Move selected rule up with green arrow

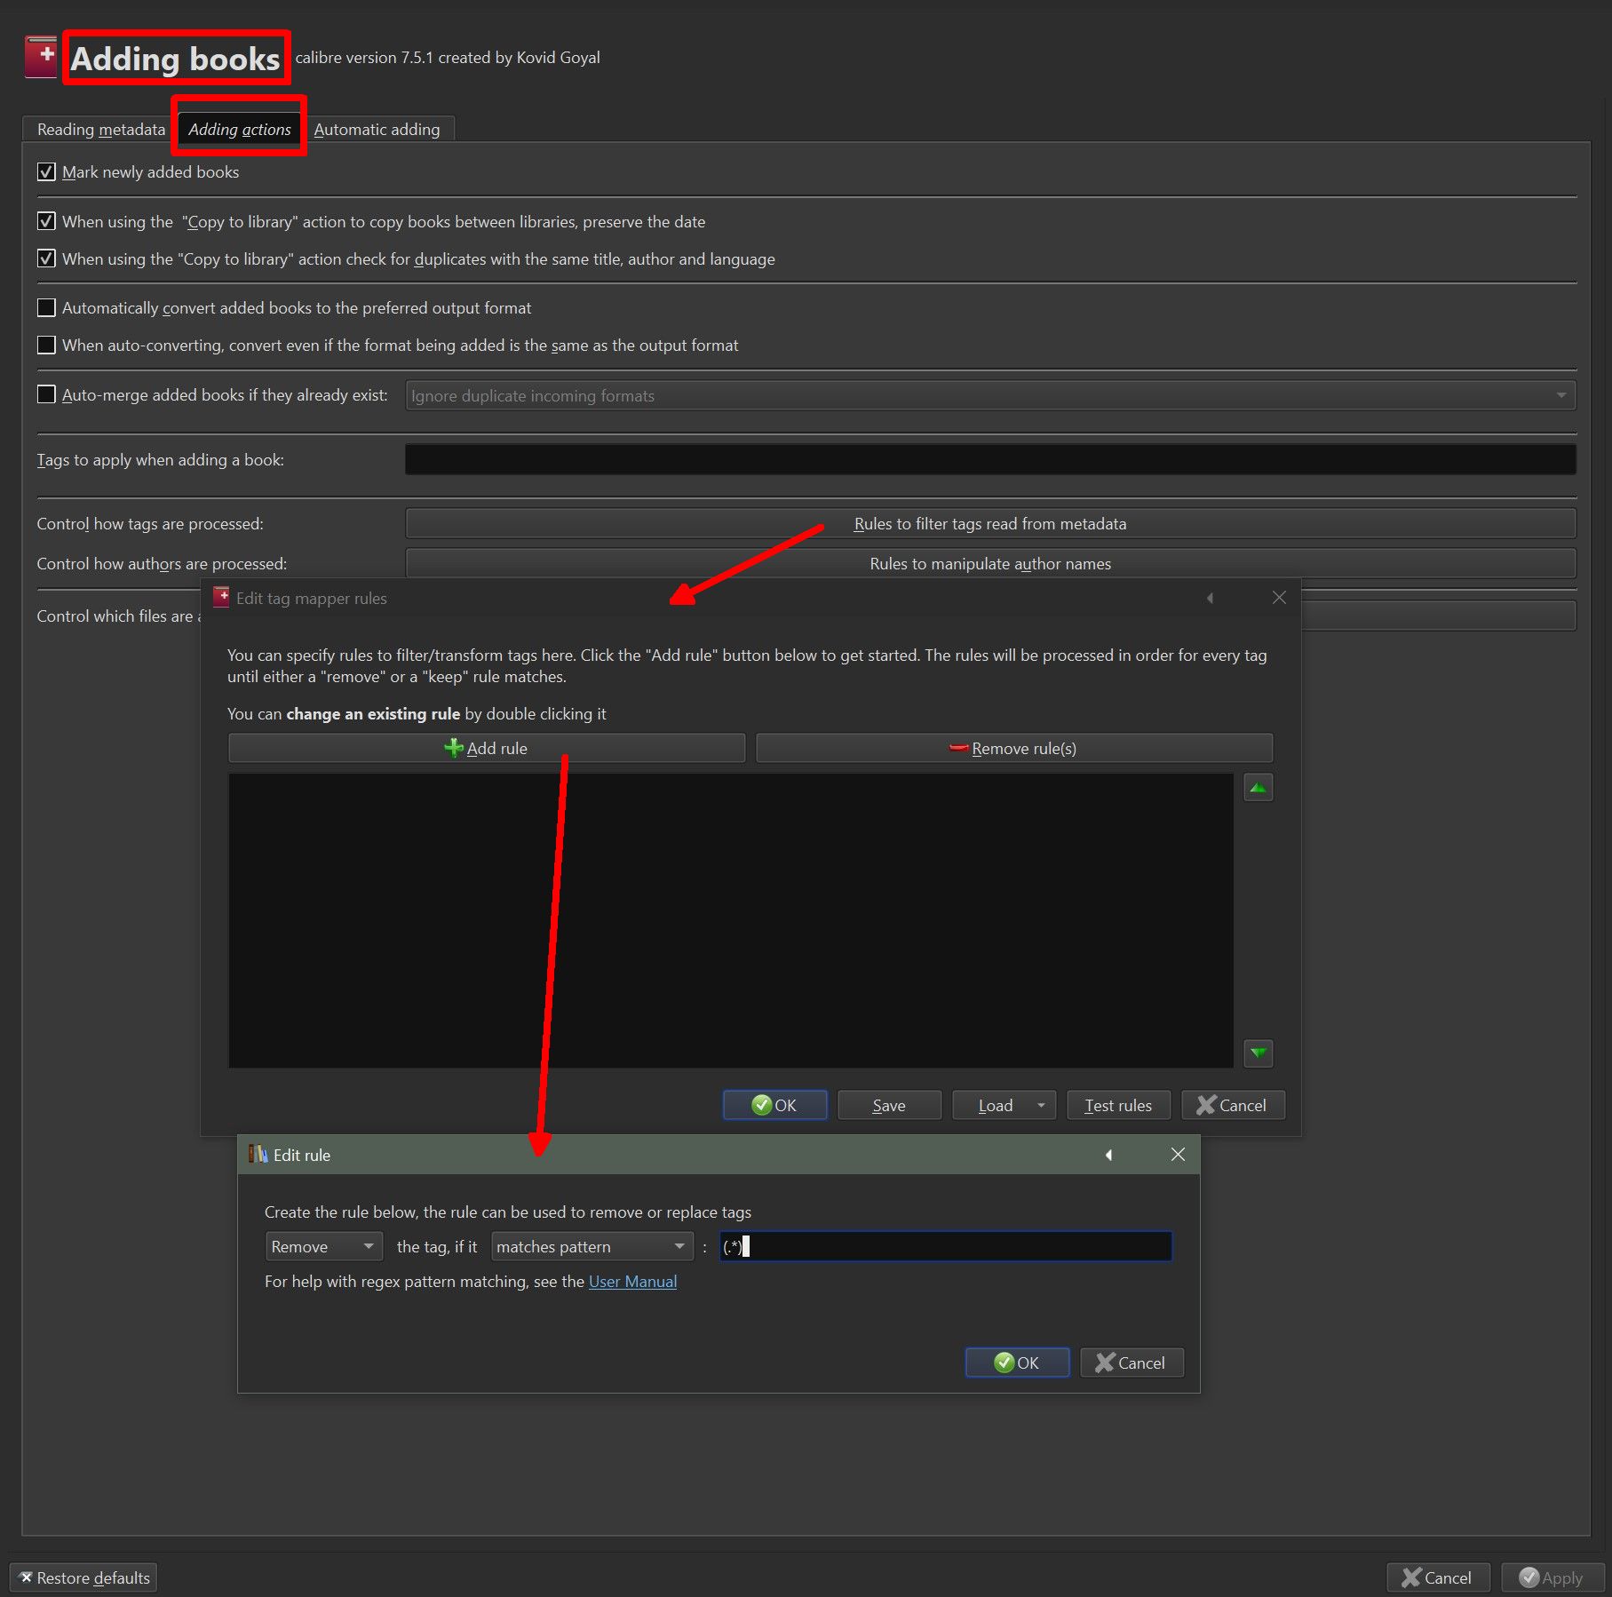(1258, 787)
